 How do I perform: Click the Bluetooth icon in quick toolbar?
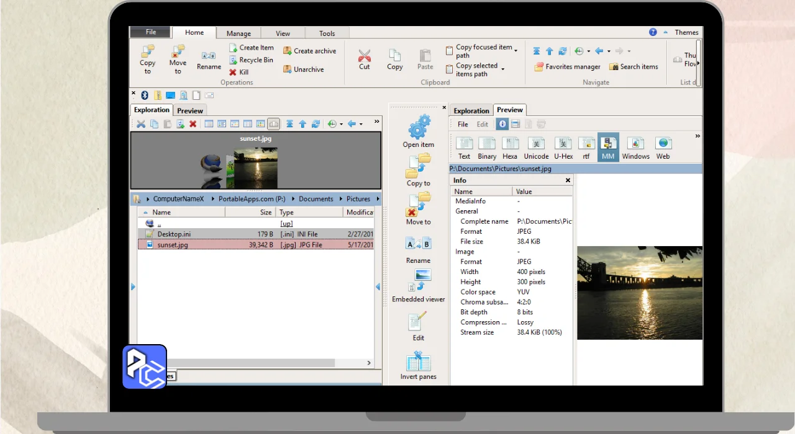click(145, 95)
